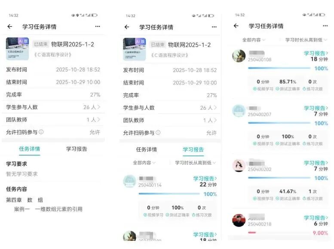Expand 团队教师 1人 in left screen
Screen dimensions: 334x249
pyautogui.click(x=53, y=120)
